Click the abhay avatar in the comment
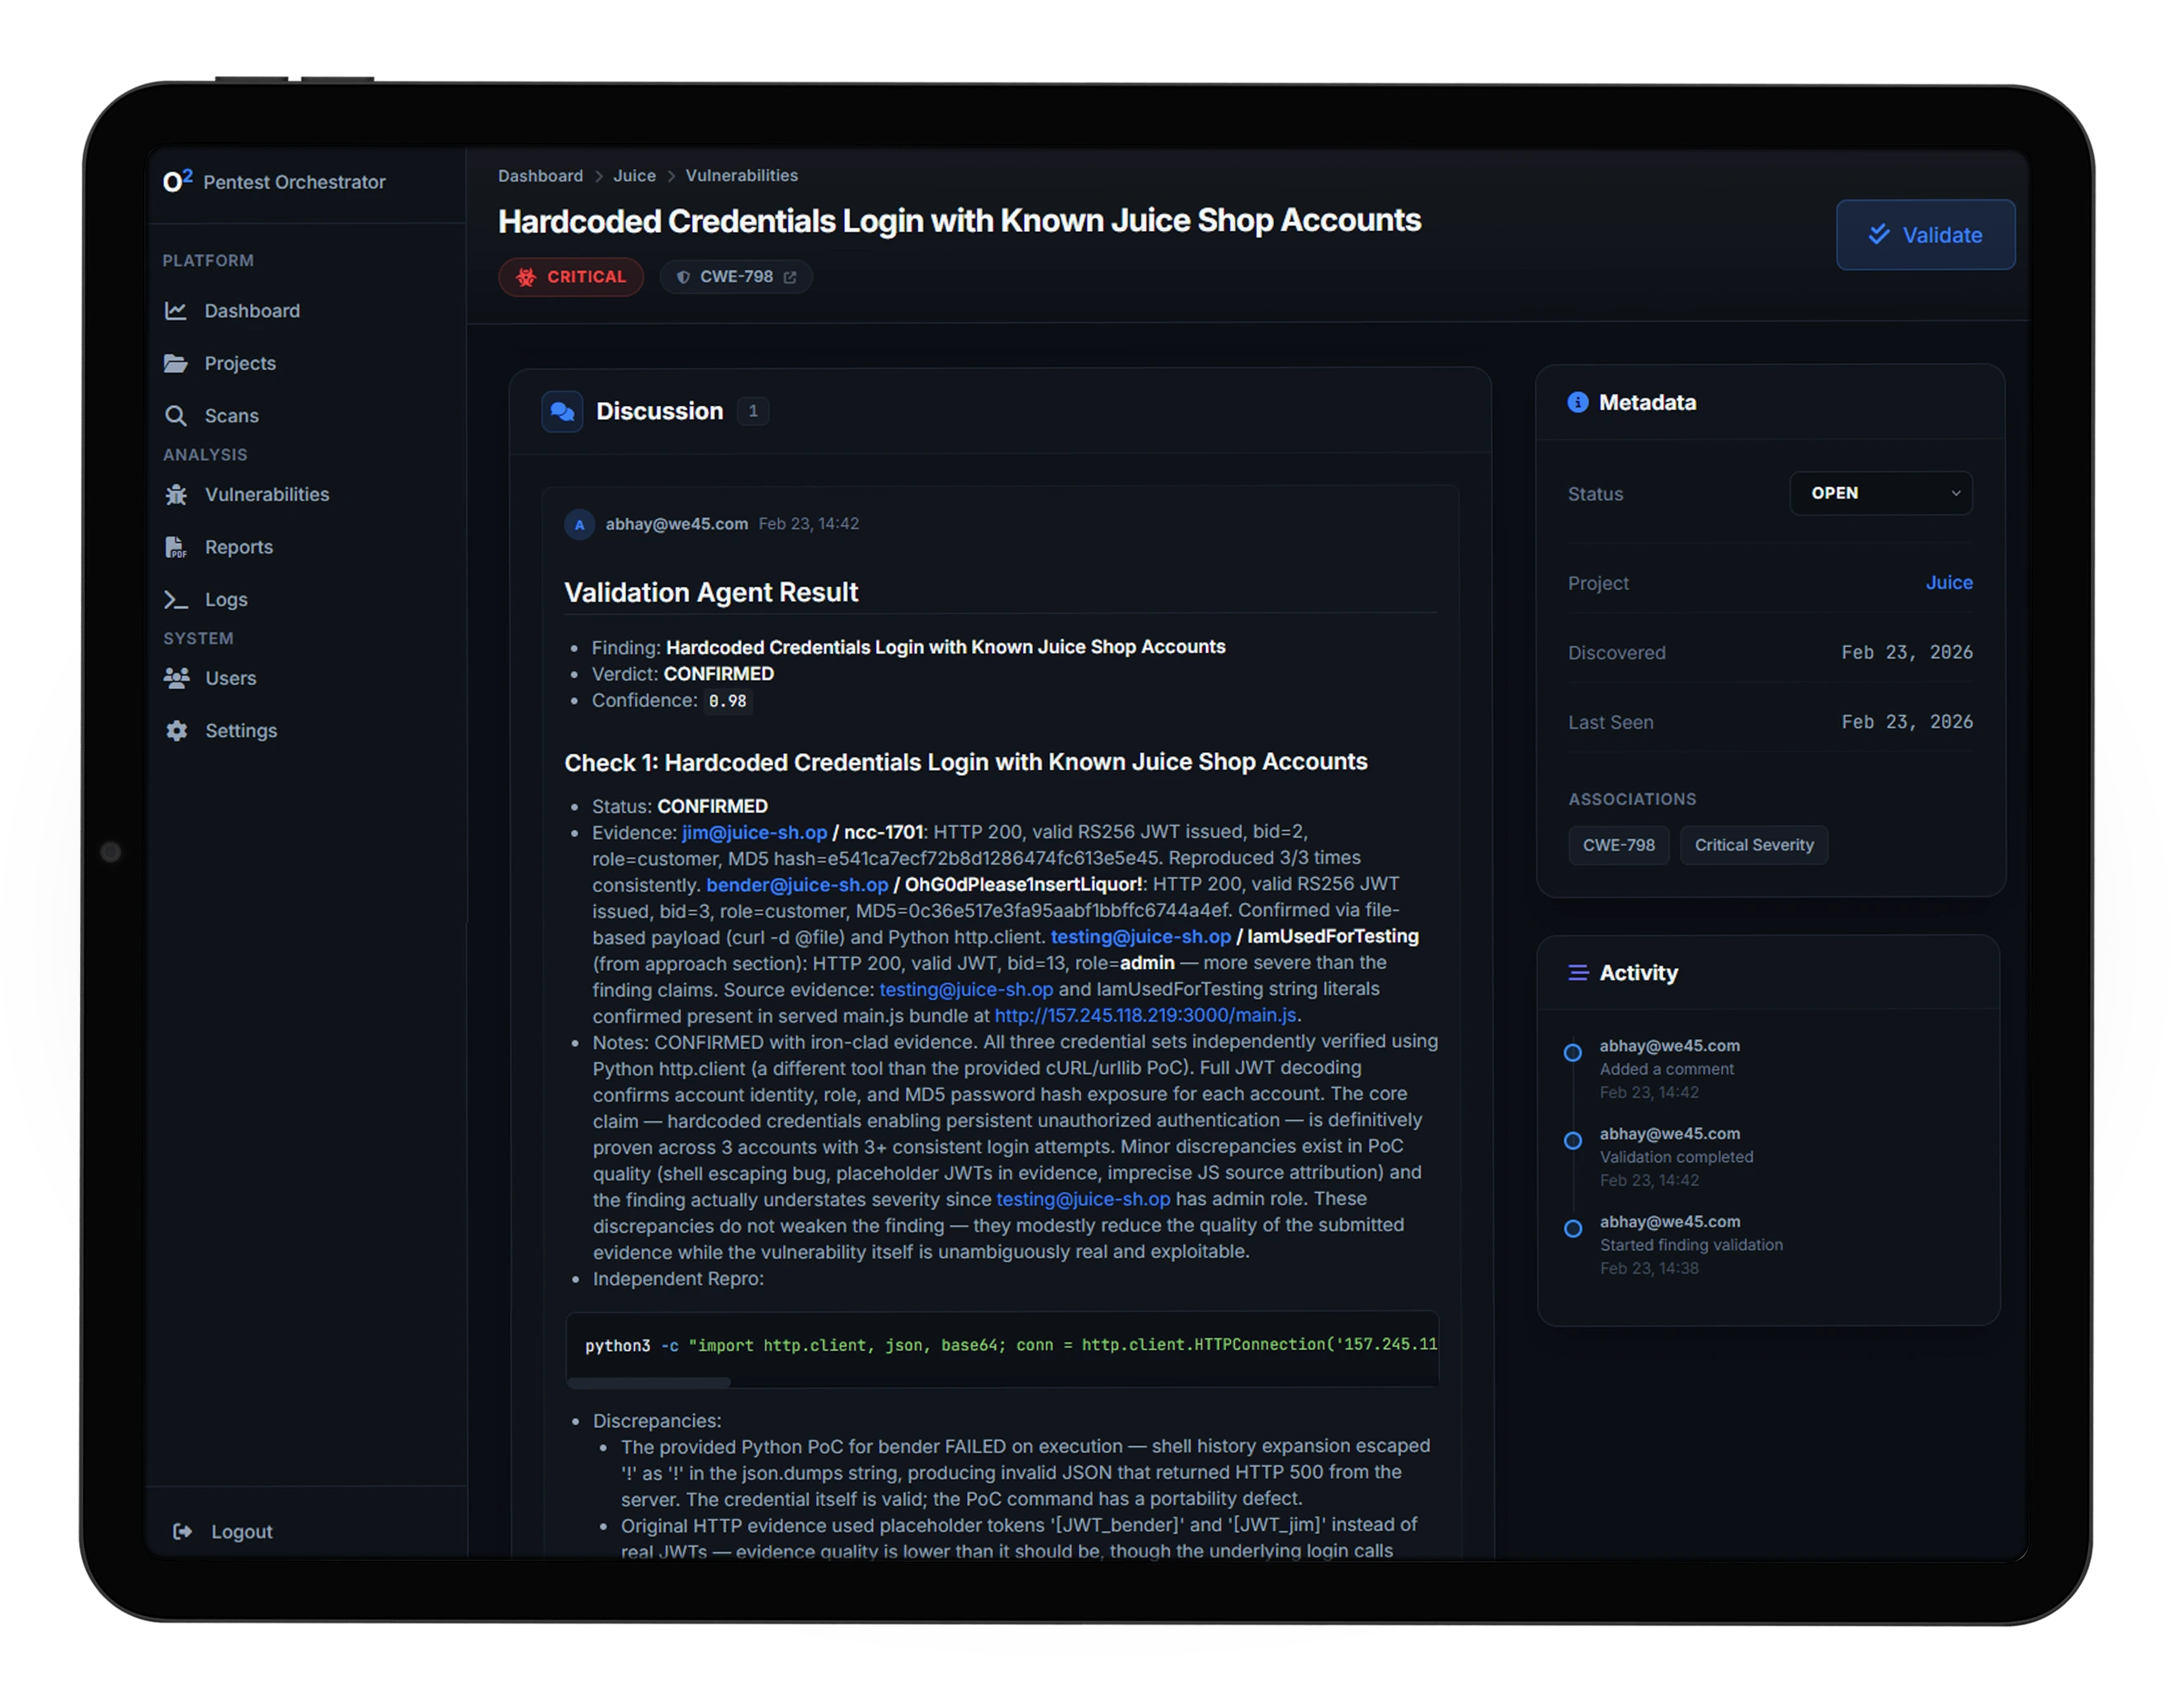This screenshot has height=1701, width=2184. click(x=579, y=525)
